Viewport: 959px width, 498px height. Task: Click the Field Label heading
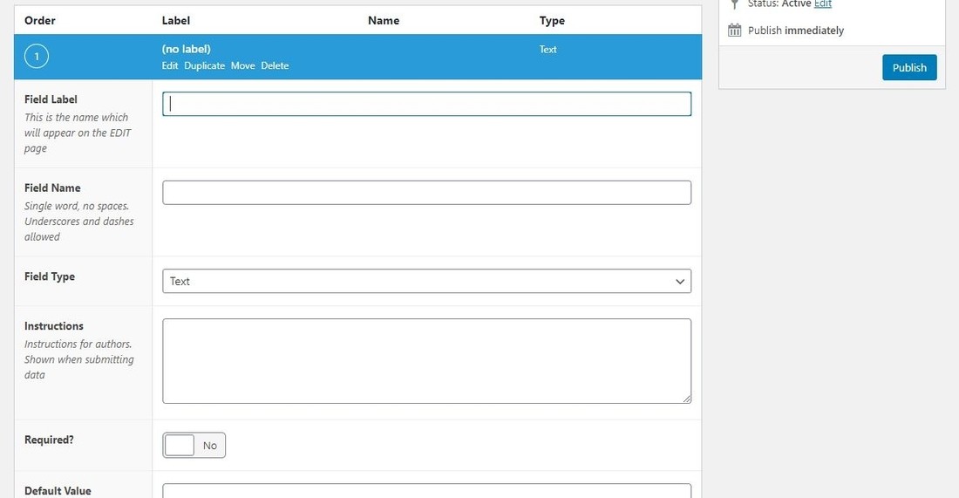(51, 99)
